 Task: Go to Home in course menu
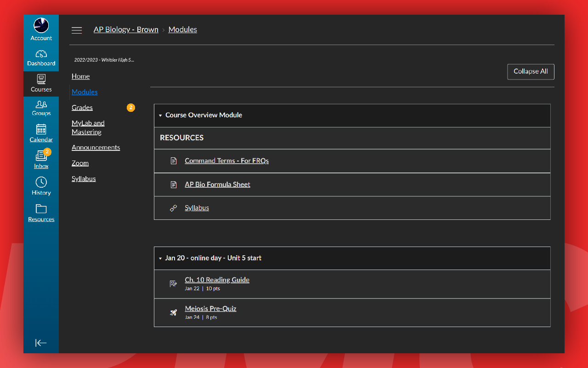[x=81, y=76]
